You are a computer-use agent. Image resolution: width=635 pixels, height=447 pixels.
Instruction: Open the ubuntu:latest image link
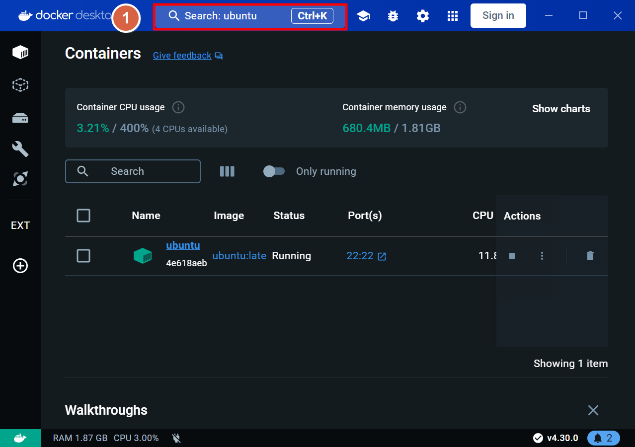pyautogui.click(x=239, y=256)
